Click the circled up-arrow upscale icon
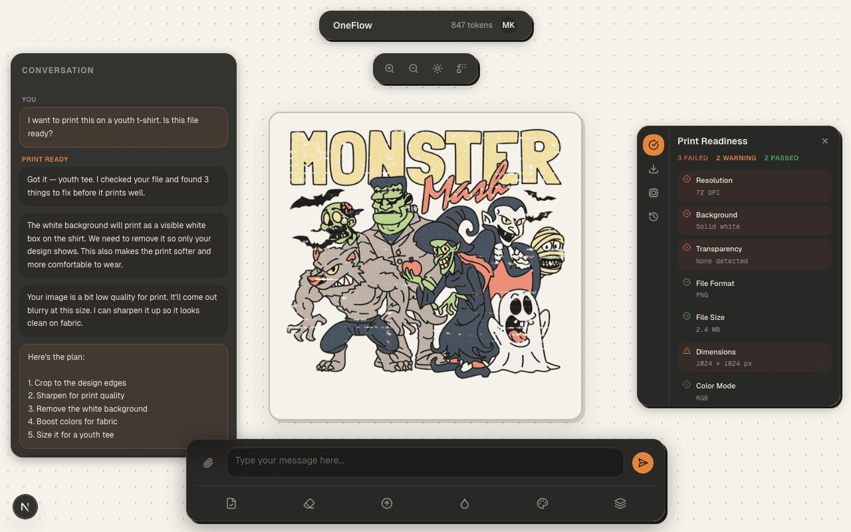This screenshot has height=532, width=851. pyautogui.click(x=387, y=503)
